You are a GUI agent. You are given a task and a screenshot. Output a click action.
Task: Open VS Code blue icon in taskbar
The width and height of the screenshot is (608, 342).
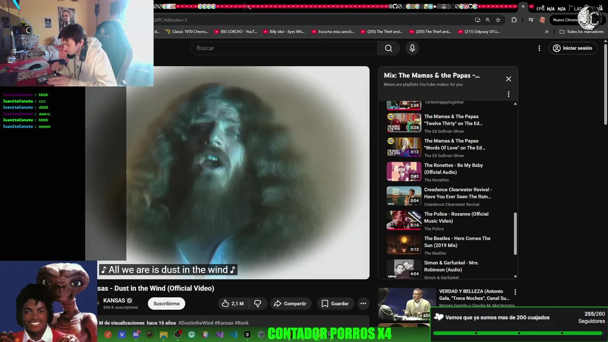[x=233, y=334]
